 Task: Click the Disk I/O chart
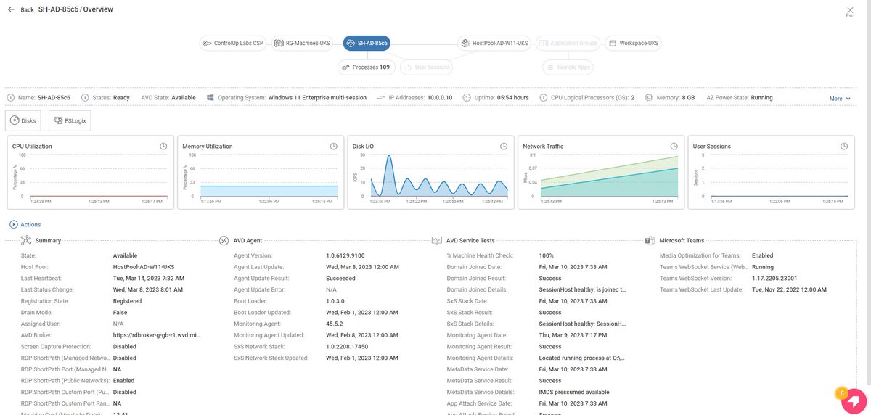tap(431, 172)
